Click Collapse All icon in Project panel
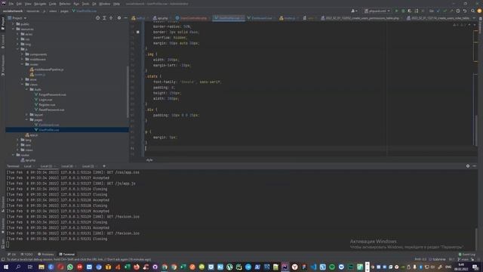483x272 pixels. pyautogui.click(x=111, y=18)
